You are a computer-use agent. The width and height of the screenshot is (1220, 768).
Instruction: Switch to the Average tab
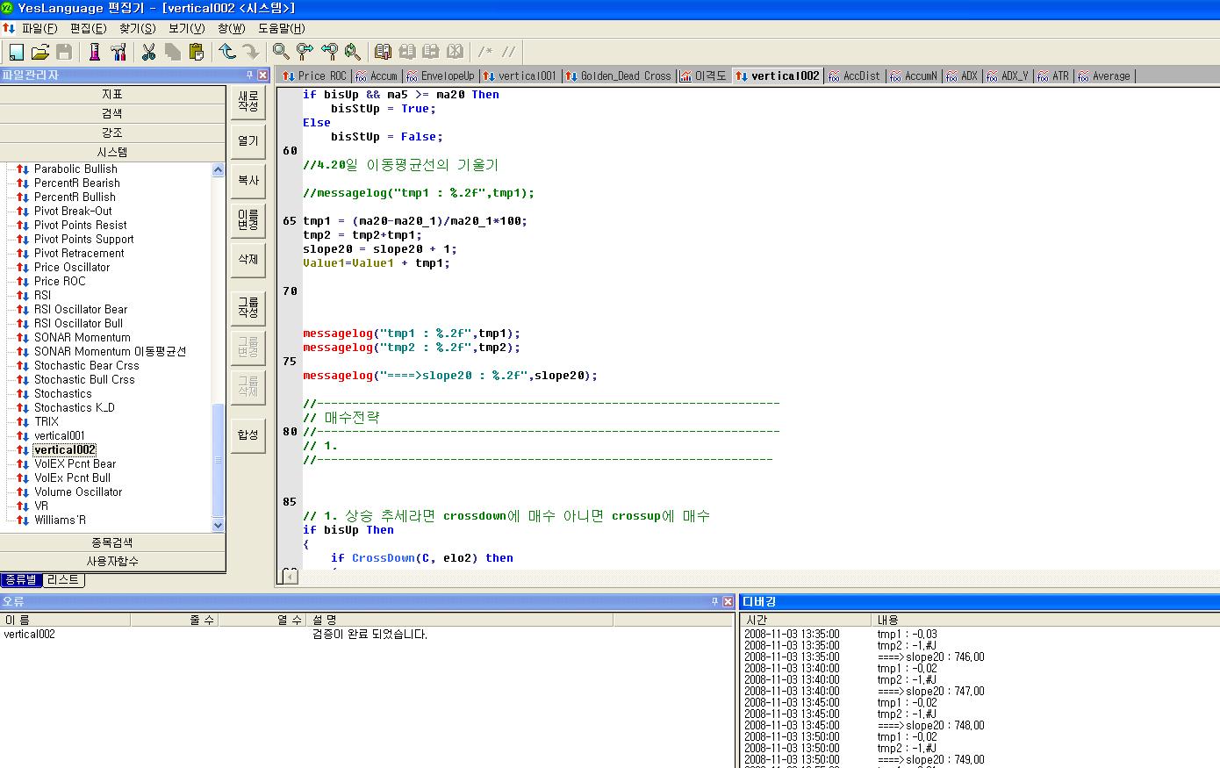pos(1104,75)
